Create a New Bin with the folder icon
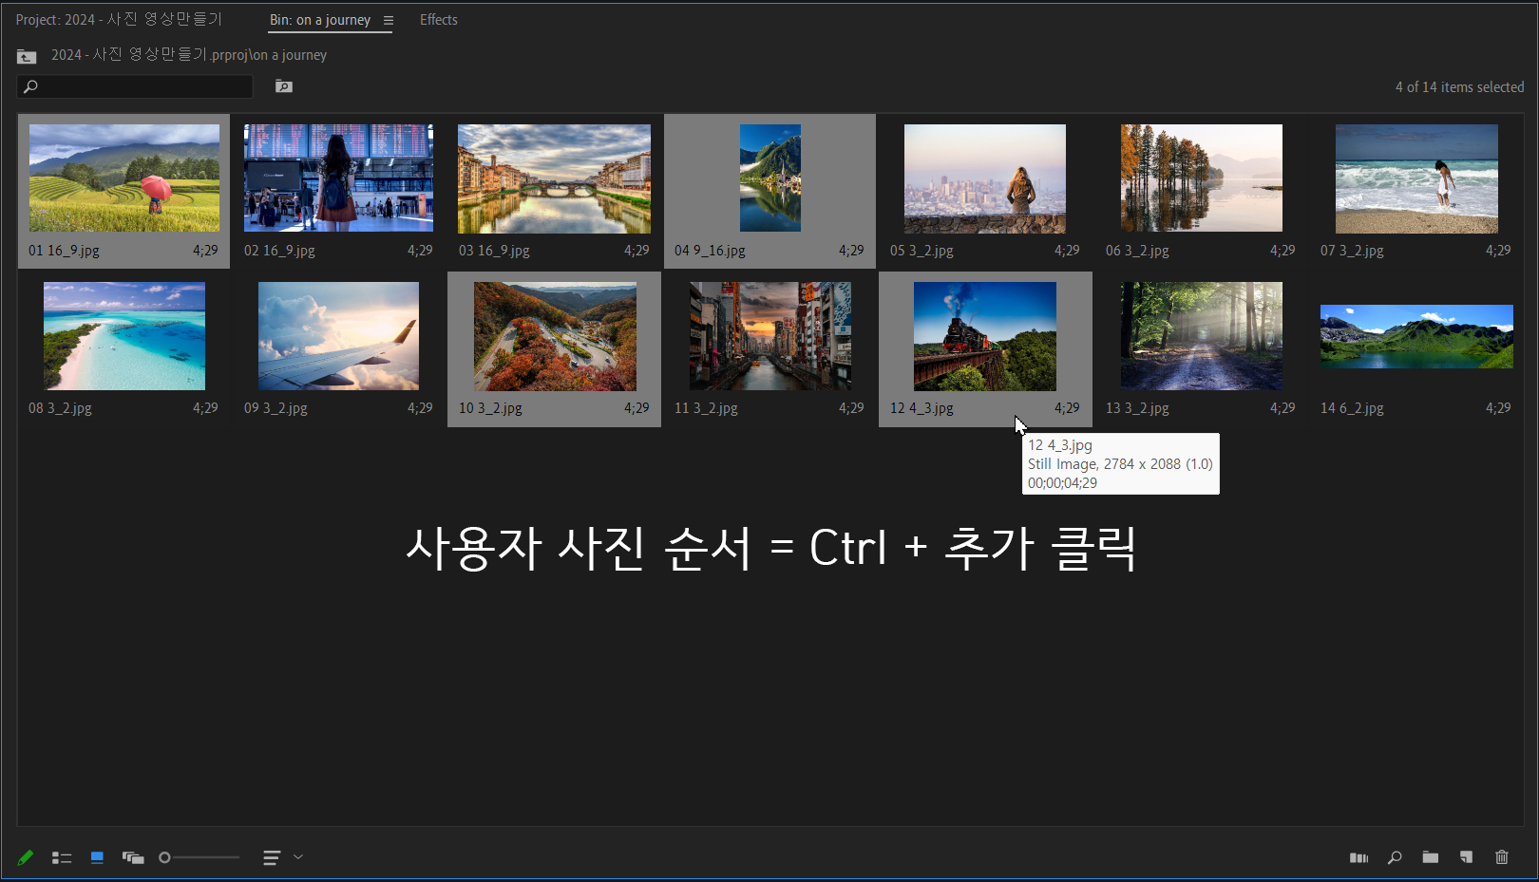Image resolution: width=1539 pixels, height=882 pixels. click(x=1430, y=857)
